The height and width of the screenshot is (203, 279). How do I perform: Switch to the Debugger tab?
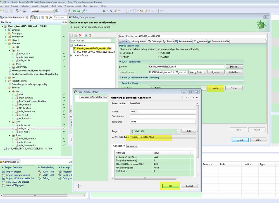[155, 42]
